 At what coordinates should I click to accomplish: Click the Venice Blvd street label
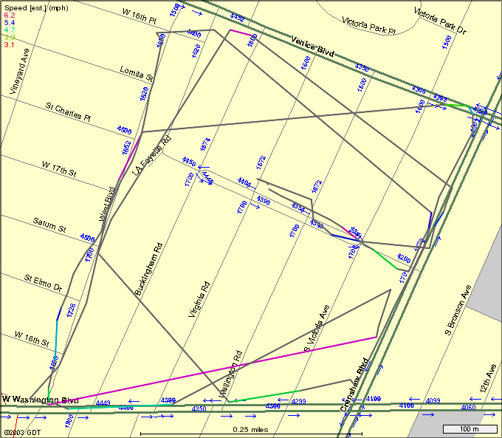coord(313,47)
